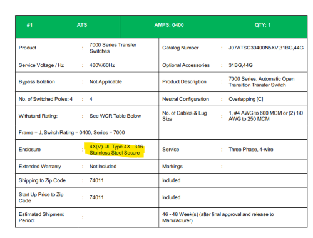The image size is (313, 238).
Task: Select '74011' in Shipping to Zip row
Action: point(96,180)
